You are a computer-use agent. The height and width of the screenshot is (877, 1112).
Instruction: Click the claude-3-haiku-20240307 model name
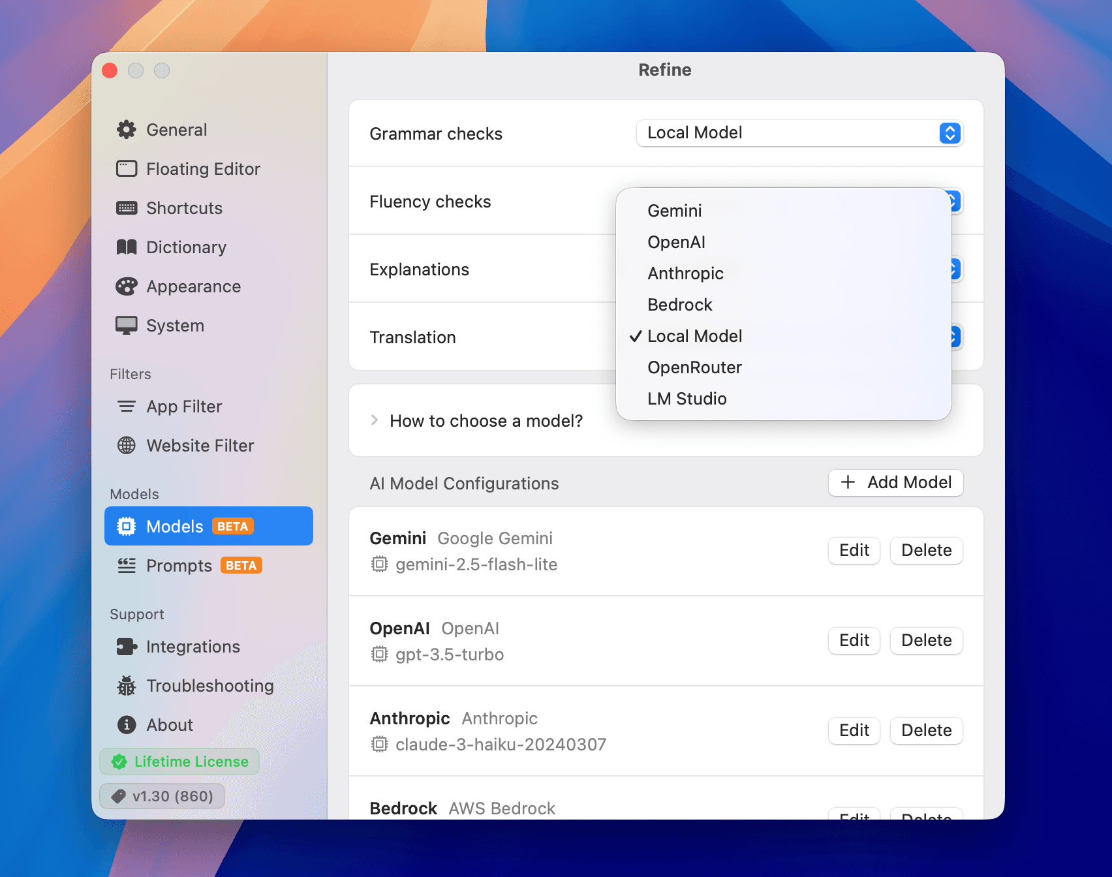pyautogui.click(x=501, y=745)
